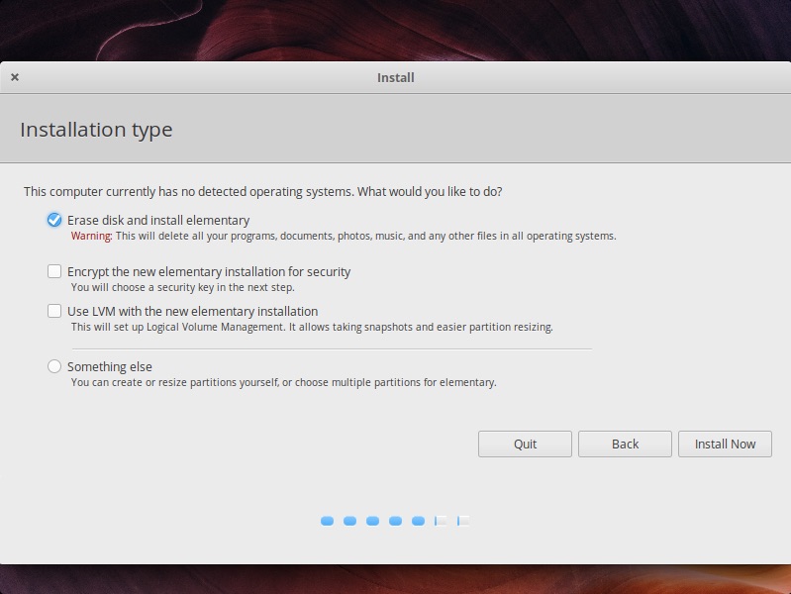Screen dimensions: 791x594
Task: Click the fourth blue progress dot
Action: click(x=395, y=521)
